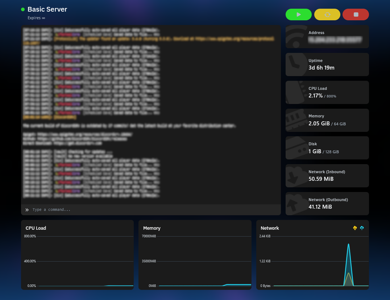This screenshot has height=300, width=390.
Task: Click the green online status dot
Action: [23, 9]
